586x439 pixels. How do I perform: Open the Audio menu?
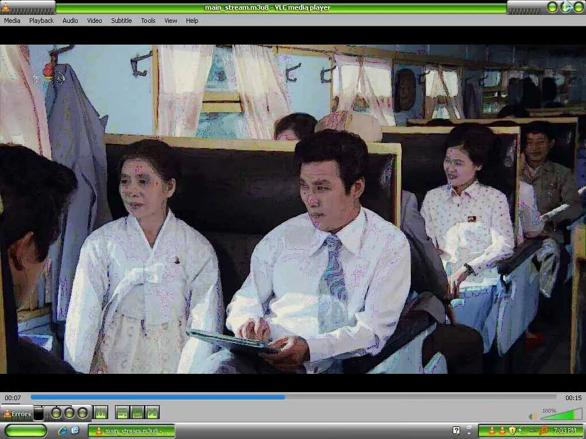click(x=70, y=21)
